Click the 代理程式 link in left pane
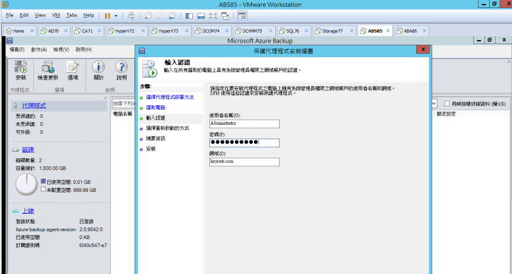Image resolution: width=512 pixels, height=274 pixels. 34,105
